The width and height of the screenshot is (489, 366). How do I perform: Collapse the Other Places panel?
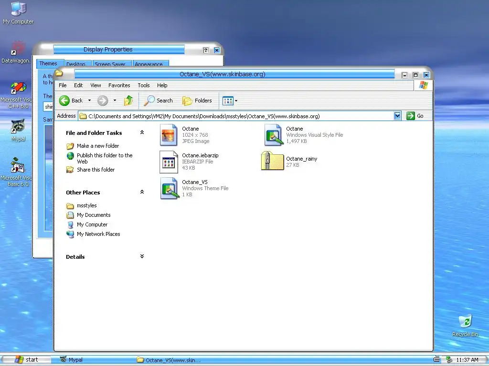(142, 192)
